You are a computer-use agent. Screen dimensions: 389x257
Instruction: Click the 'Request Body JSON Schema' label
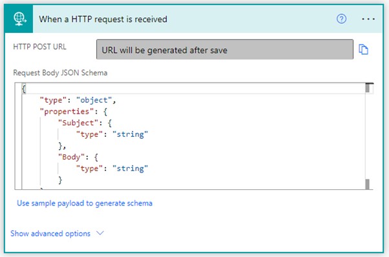(x=60, y=73)
